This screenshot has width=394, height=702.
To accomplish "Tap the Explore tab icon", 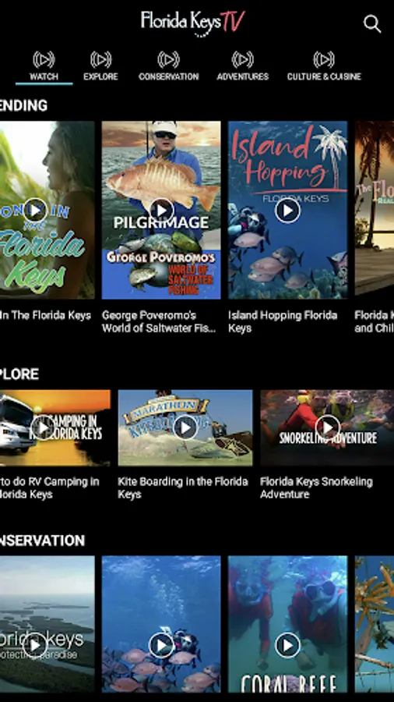I will click(100, 59).
